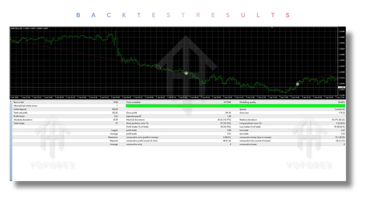Select the 'Bars in test' label
This screenshot has height=206, width=367.
(19, 102)
